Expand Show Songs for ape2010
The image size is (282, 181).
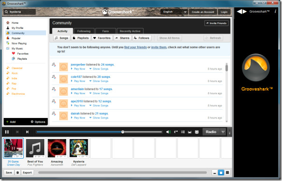coord(99,105)
